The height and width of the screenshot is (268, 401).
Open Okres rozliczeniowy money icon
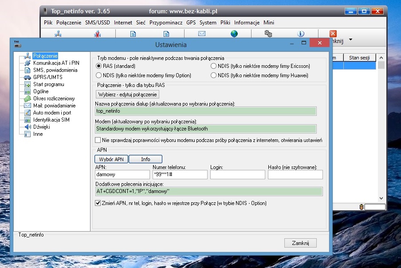click(28, 99)
